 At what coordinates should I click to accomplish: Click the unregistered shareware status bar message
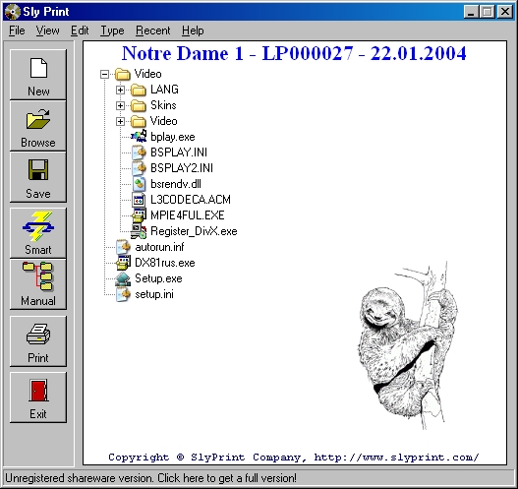click(150, 478)
